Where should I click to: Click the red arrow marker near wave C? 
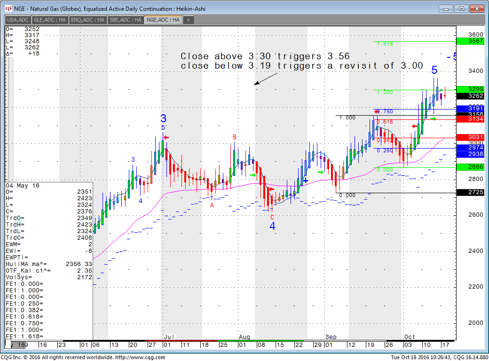click(x=271, y=189)
